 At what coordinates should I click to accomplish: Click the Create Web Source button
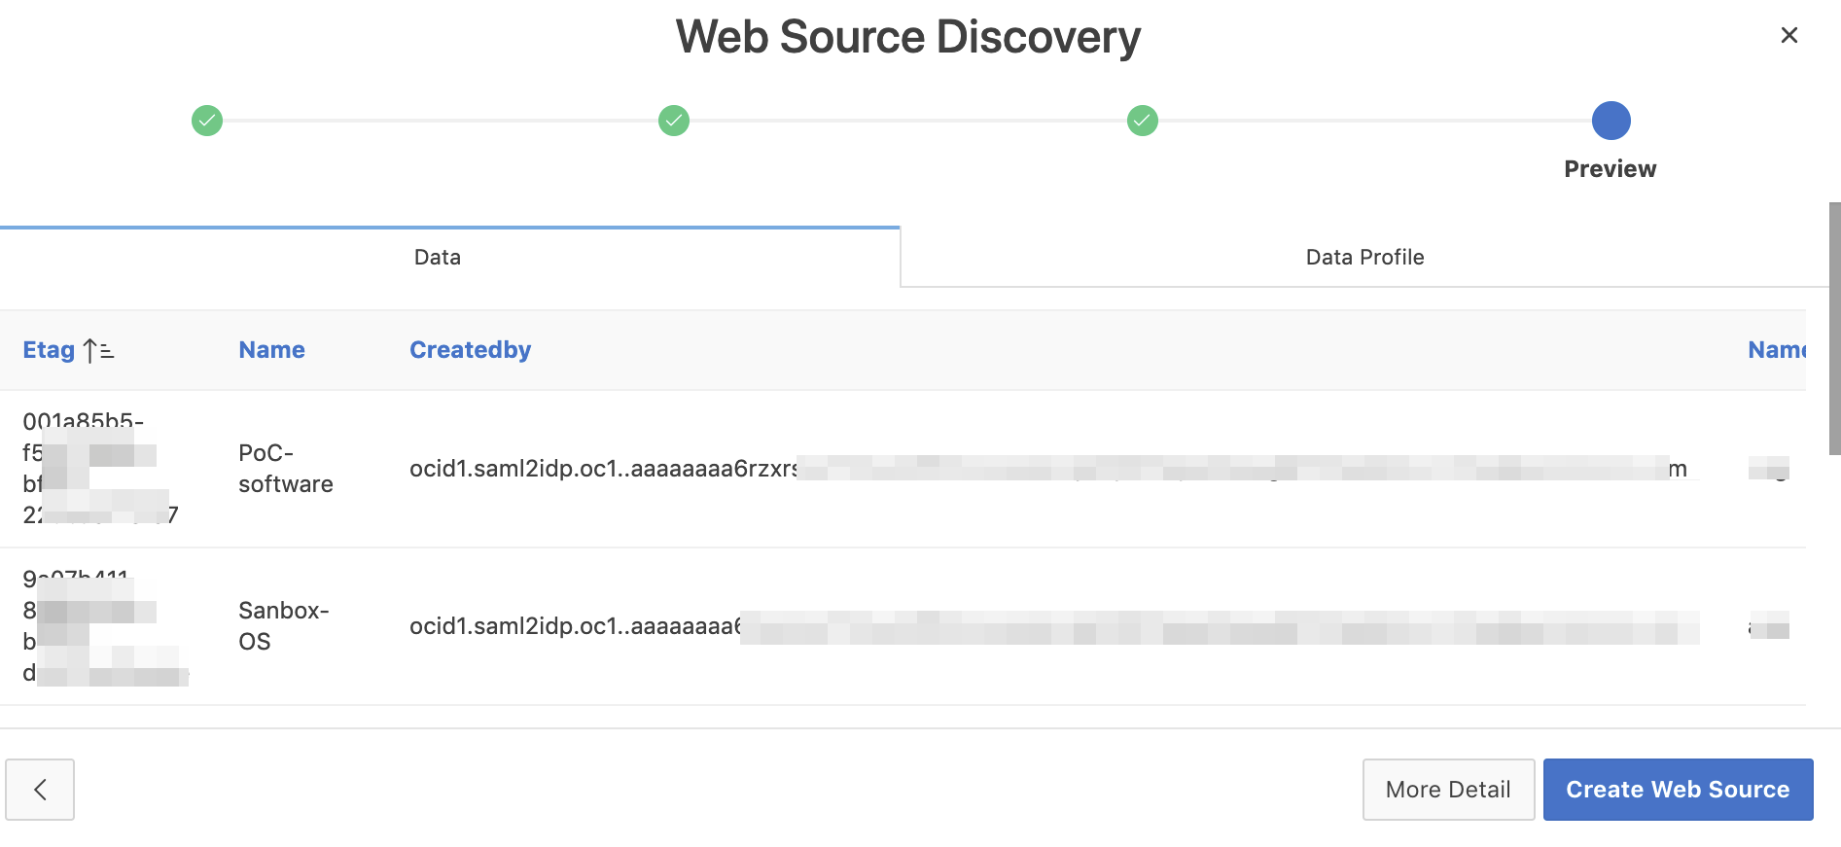pos(1678,790)
